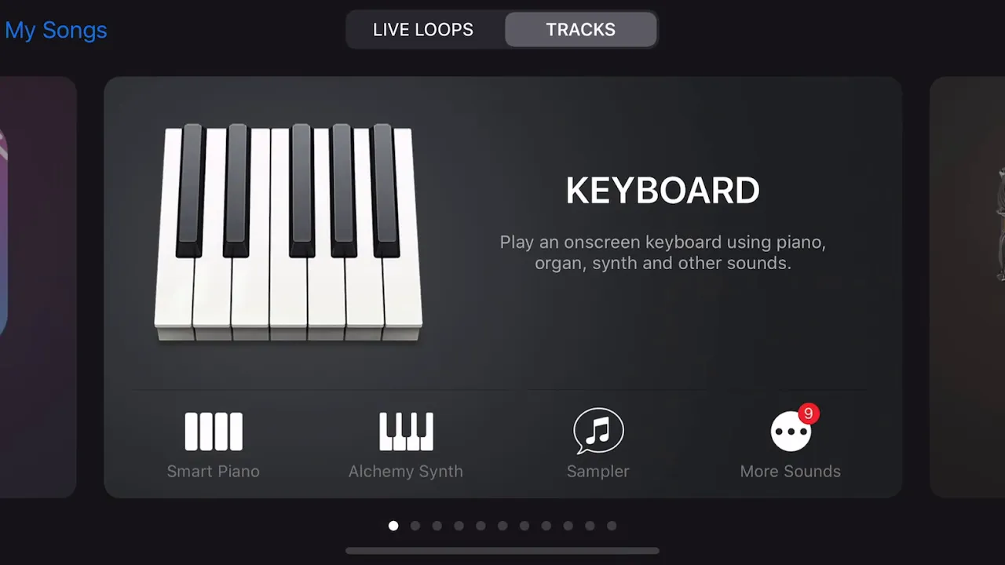Image resolution: width=1005 pixels, height=565 pixels.
Task: Tap the large piano keyboard image
Action: click(x=288, y=233)
